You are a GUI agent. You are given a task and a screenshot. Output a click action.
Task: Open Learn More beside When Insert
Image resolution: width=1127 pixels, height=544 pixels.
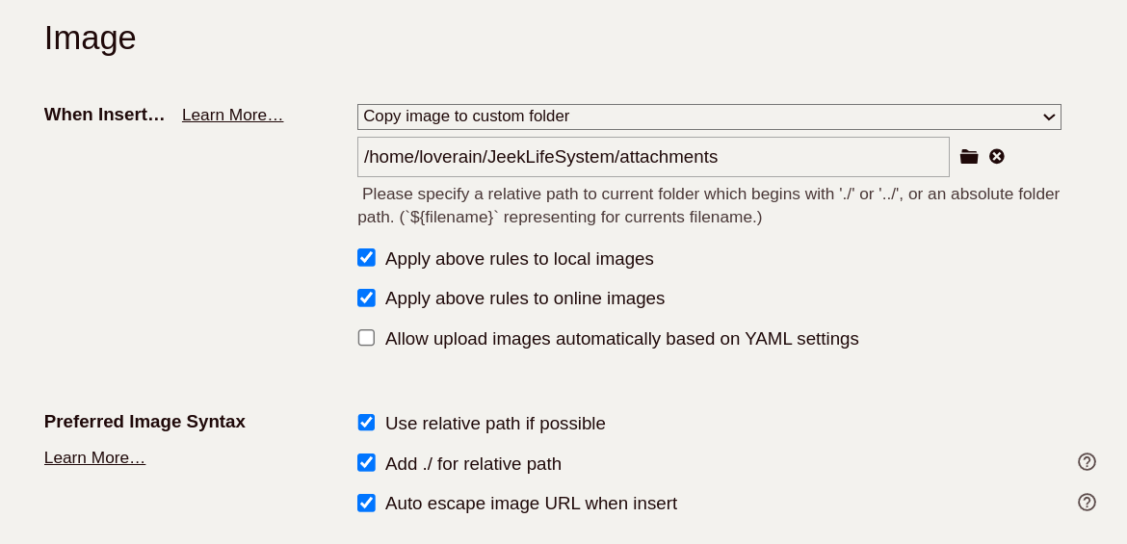click(x=232, y=116)
